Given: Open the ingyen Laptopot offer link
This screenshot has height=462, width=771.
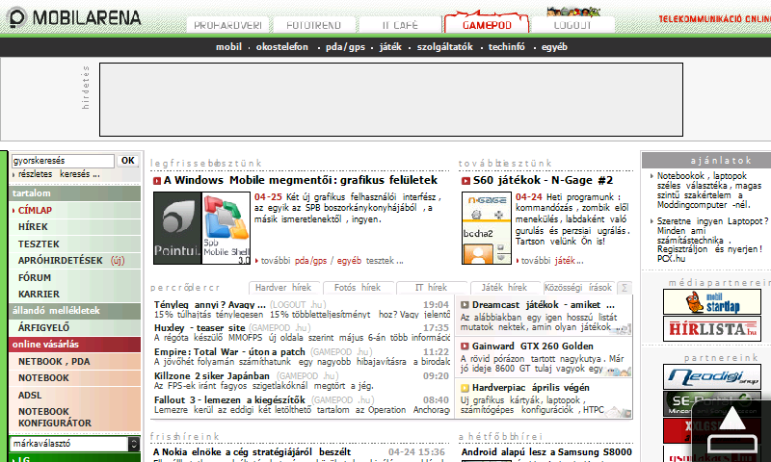Looking at the screenshot, I should click(x=712, y=240).
